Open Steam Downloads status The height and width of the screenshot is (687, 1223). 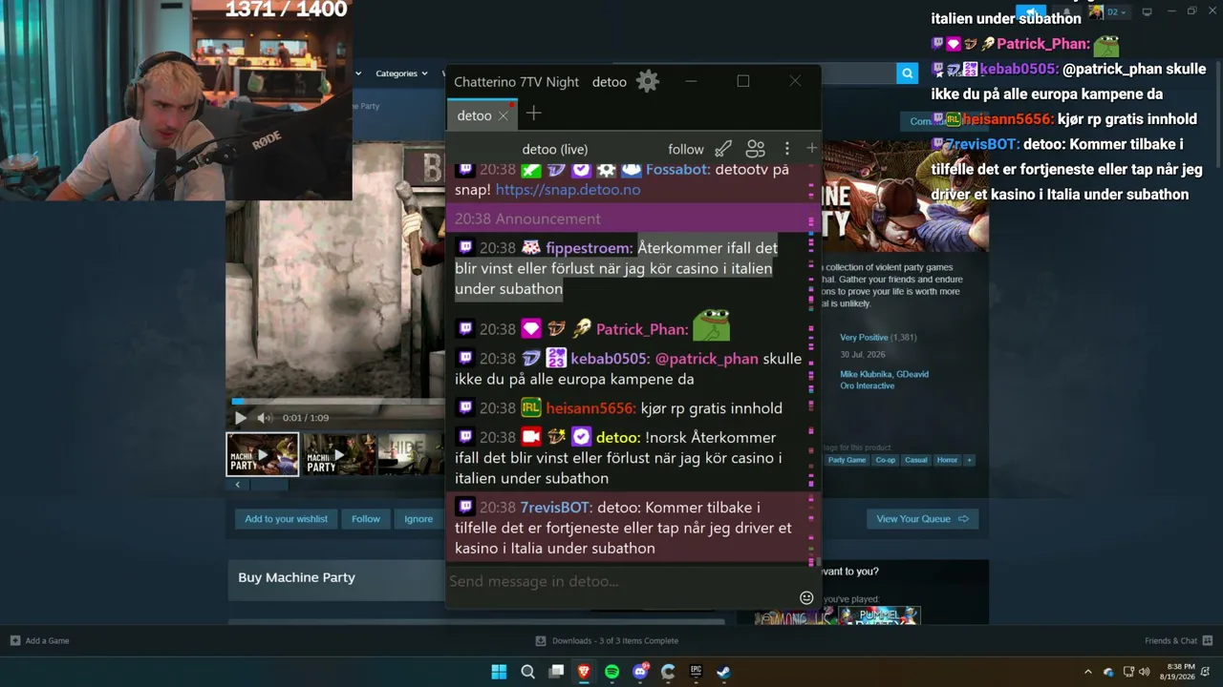pos(607,640)
